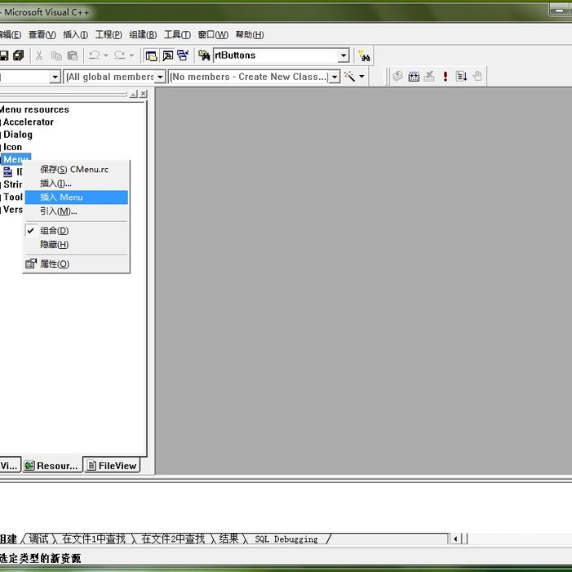The width and height of the screenshot is (572, 572).
Task: Open the Redo history dropdown arrow
Action: click(131, 55)
